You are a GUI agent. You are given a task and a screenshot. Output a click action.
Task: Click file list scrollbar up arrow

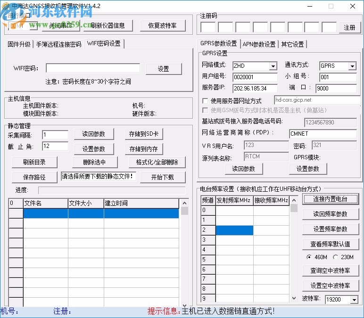click(184, 203)
